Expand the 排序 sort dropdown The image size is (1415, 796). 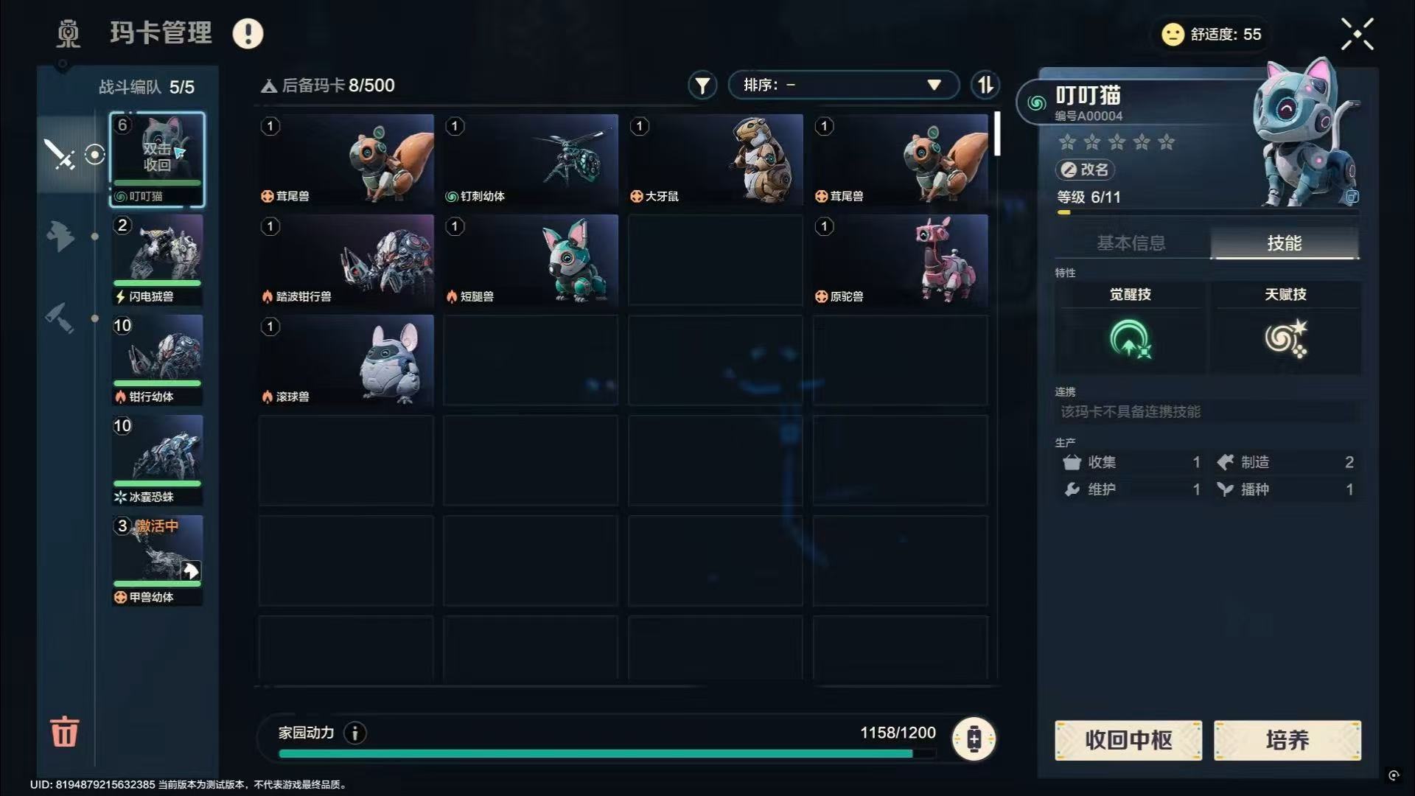[x=843, y=85]
